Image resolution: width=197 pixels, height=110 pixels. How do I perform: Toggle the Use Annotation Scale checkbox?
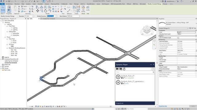pos(178,38)
